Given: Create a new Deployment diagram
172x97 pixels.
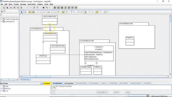Looking at the screenshot, I should 76,8.
